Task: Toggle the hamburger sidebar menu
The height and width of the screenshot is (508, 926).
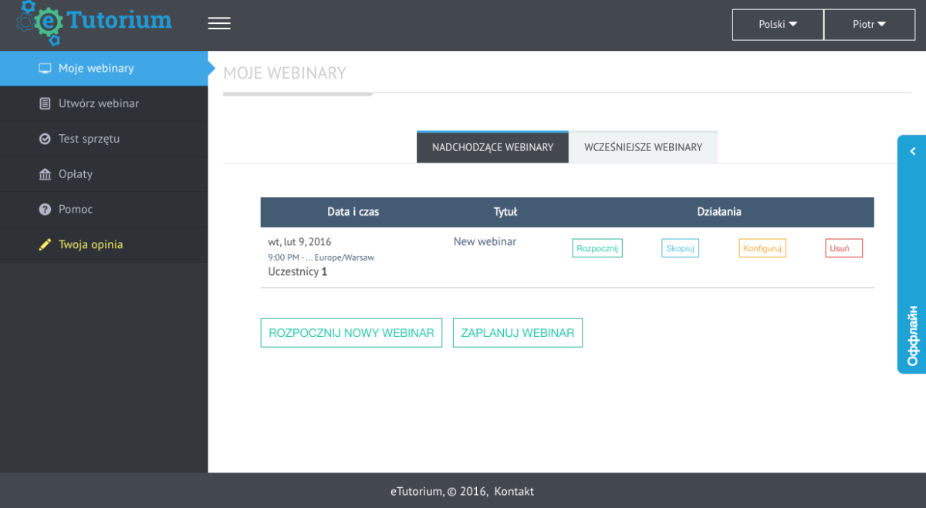Action: pyautogui.click(x=219, y=24)
